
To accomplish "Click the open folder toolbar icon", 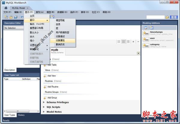I will (11, 17).
